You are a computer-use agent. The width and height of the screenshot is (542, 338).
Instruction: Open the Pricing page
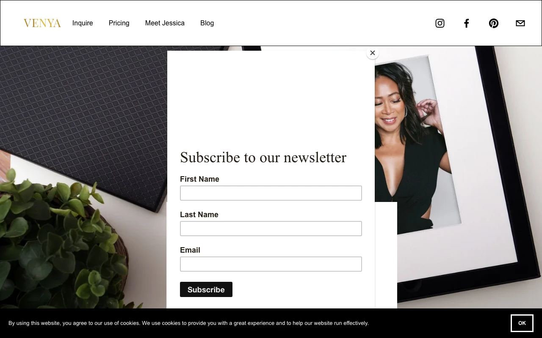click(x=119, y=23)
